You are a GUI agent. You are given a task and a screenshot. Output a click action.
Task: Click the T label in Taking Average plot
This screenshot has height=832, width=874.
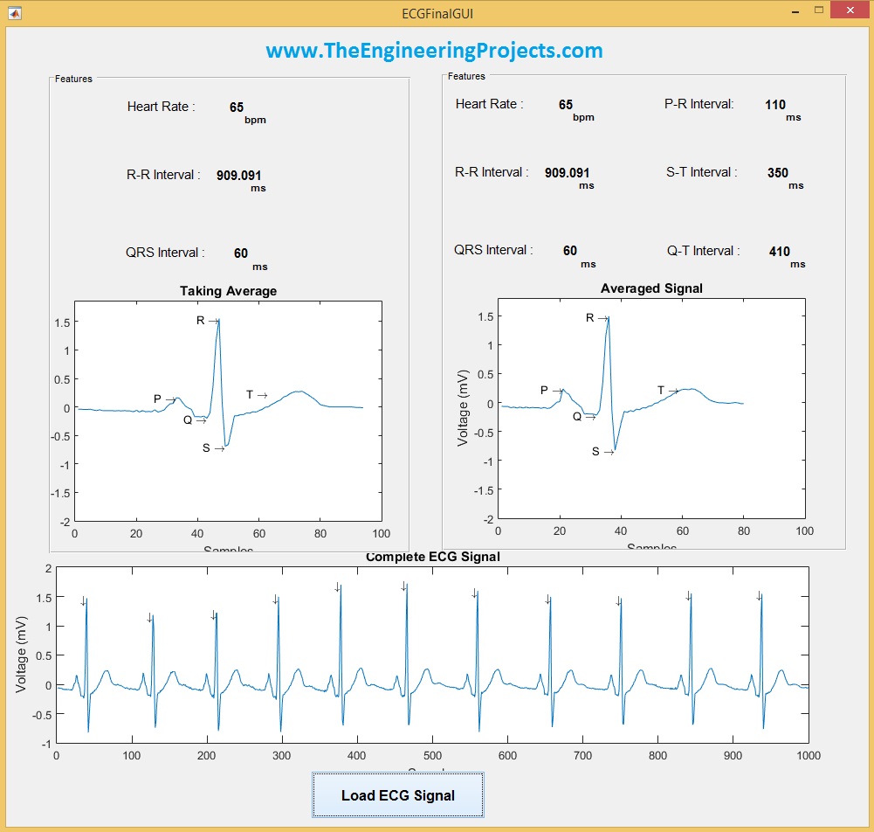pyautogui.click(x=250, y=394)
